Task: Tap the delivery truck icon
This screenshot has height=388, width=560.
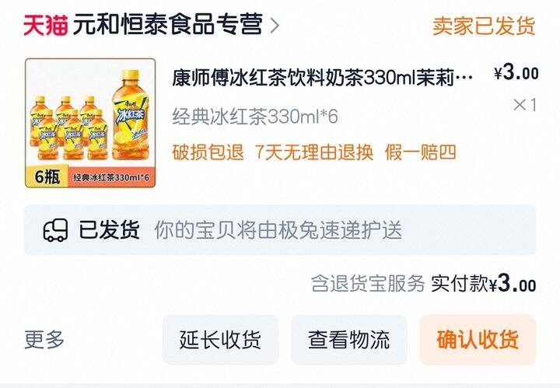Action: [55, 230]
